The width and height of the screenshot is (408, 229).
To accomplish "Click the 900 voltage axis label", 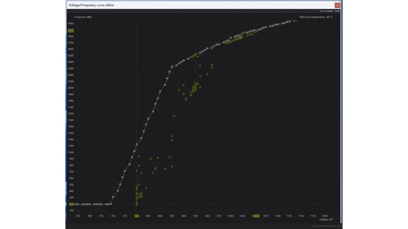I will click(x=184, y=216).
